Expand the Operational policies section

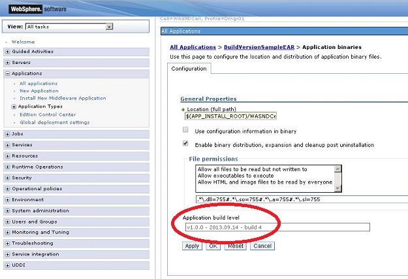point(8,189)
